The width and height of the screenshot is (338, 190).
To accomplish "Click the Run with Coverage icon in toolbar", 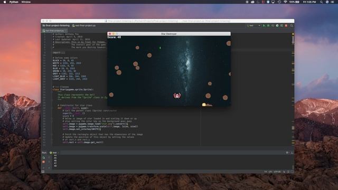I will (x=273, y=26).
